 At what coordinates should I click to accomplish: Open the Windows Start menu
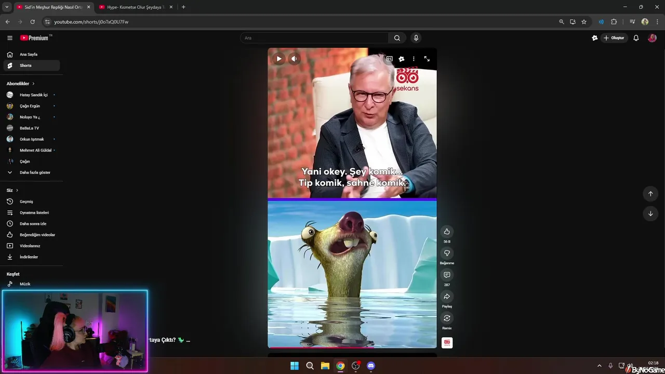coord(295,366)
